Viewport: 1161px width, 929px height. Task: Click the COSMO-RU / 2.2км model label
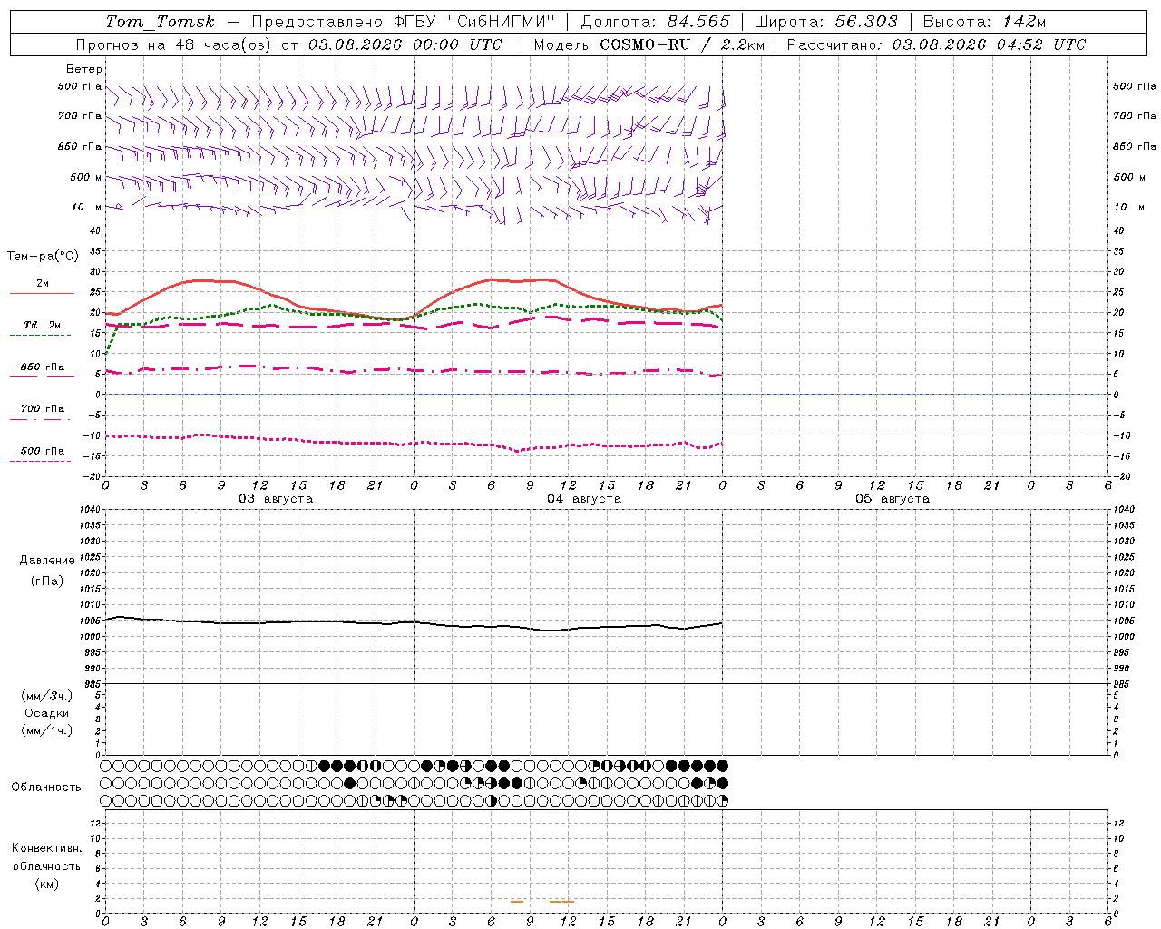click(682, 44)
